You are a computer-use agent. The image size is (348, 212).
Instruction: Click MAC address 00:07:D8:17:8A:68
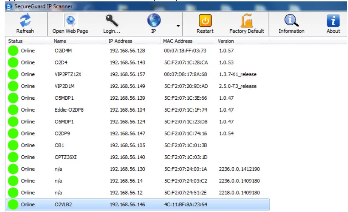coord(185,74)
